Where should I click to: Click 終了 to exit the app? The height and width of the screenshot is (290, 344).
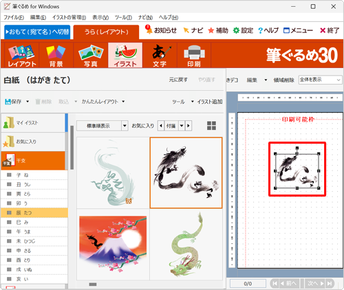[330, 30]
